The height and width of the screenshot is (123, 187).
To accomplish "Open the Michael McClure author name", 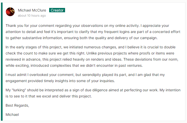I will coord(32,10).
